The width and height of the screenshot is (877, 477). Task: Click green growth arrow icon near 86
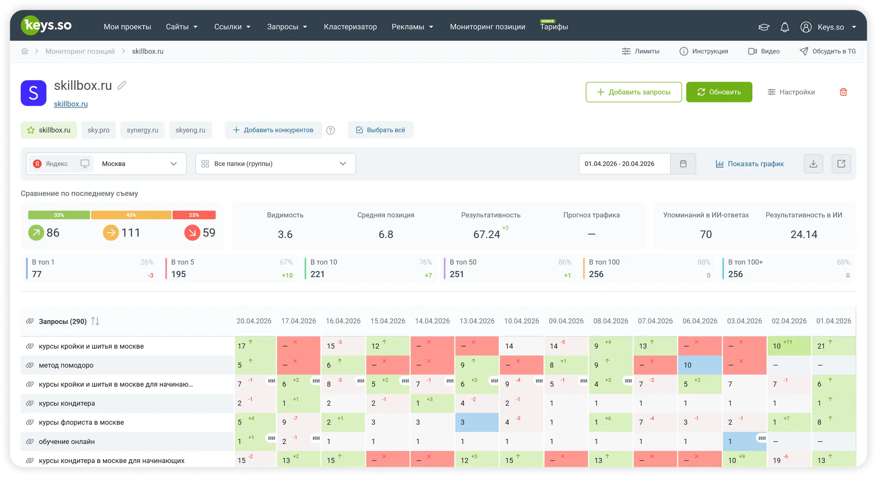coord(36,233)
